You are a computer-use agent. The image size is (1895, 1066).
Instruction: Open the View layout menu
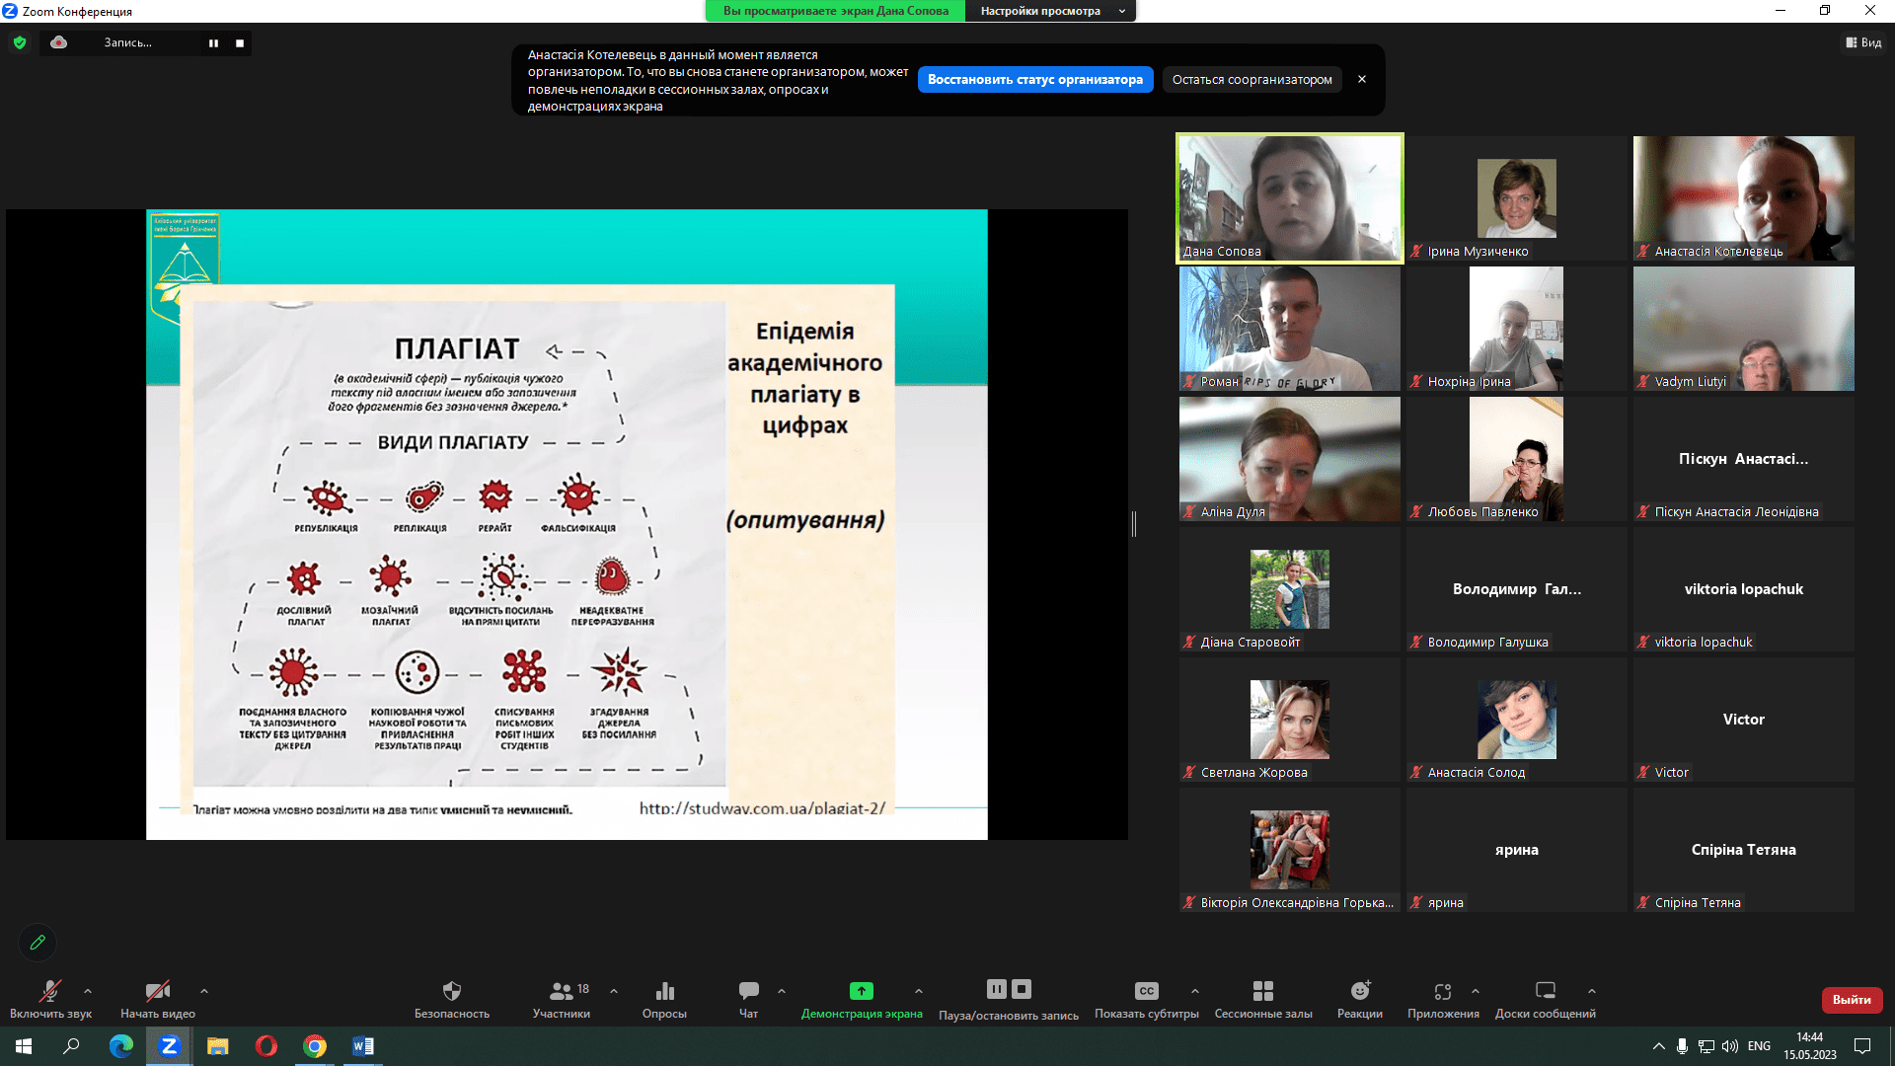click(x=1863, y=42)
